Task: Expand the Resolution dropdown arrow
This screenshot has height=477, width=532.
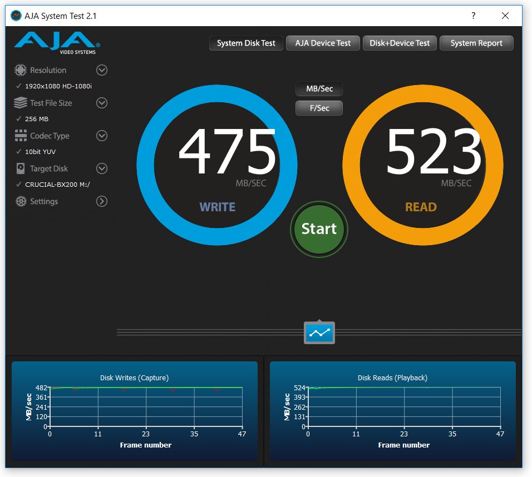Action: pyautogui.click(x=102, y=70)
